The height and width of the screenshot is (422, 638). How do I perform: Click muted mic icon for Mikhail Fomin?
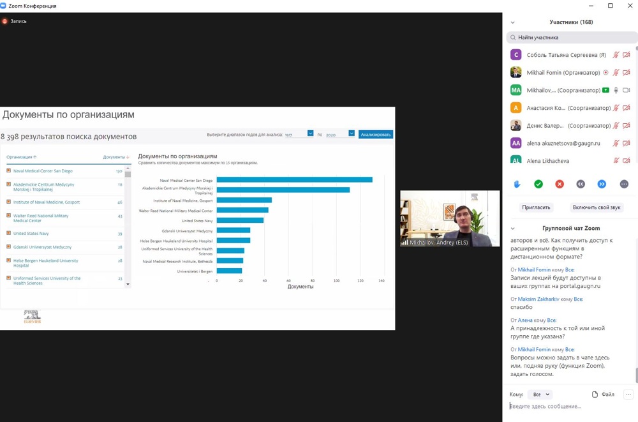point(616,73)
